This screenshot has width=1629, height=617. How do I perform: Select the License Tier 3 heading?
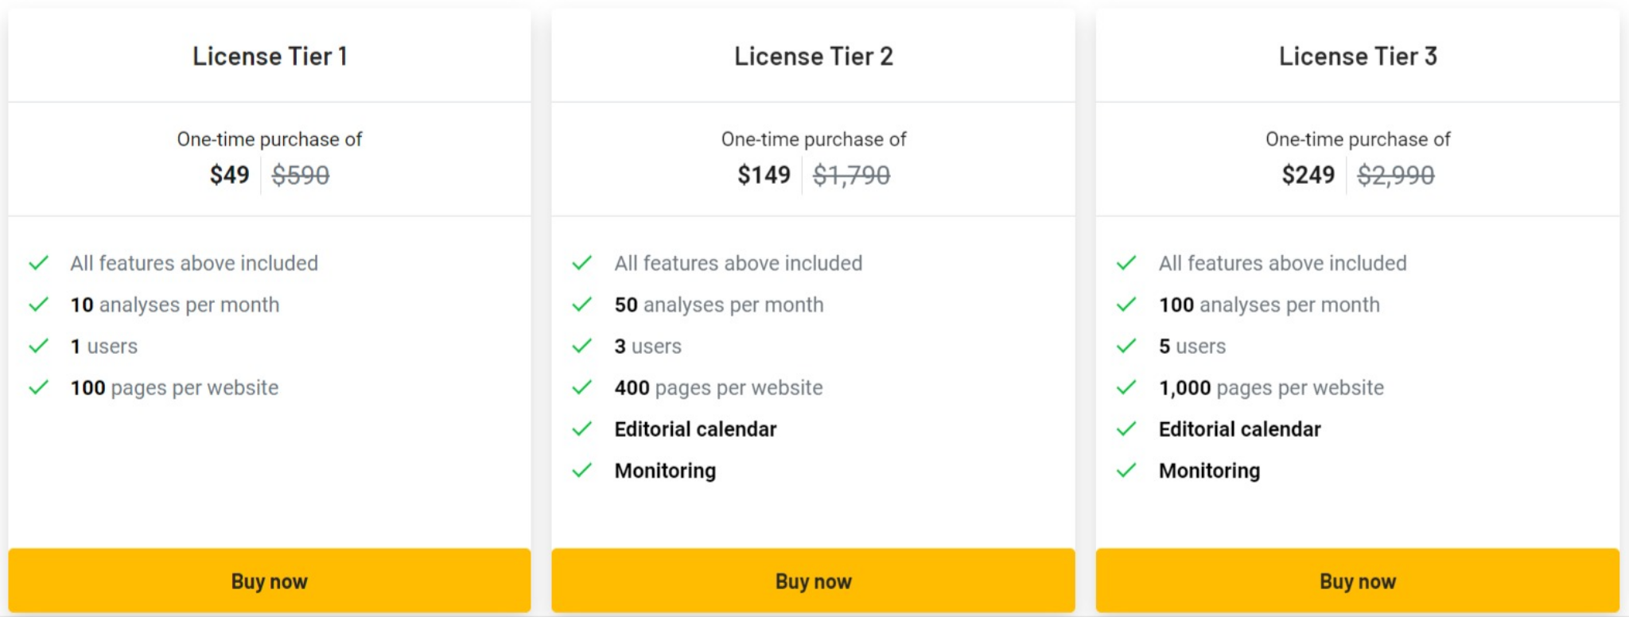coord(1358,56)
